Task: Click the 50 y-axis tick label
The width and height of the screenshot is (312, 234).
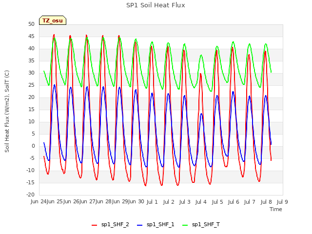Action: (31, 24)
